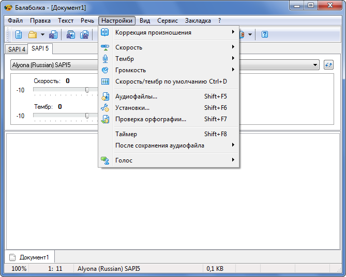The image size is (346, 277).
Task: Click the save audio file toolbar icon
Action: [x=71, y=35]
